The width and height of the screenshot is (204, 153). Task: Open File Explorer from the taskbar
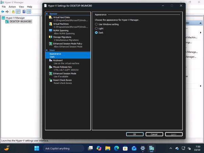point(108,148)
